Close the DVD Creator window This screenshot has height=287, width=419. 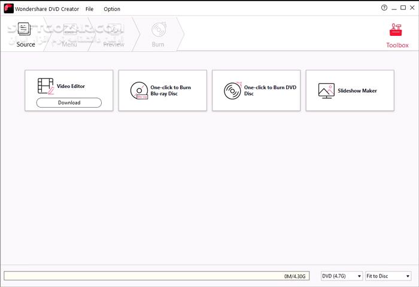point(412,8)
